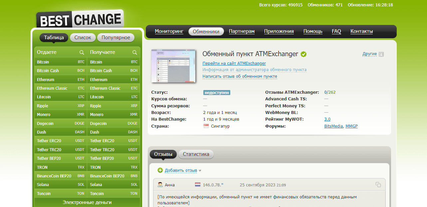The image size is (427, 207).
Task: Click the search icon in Отдаете column
Action: pos(82,52)
